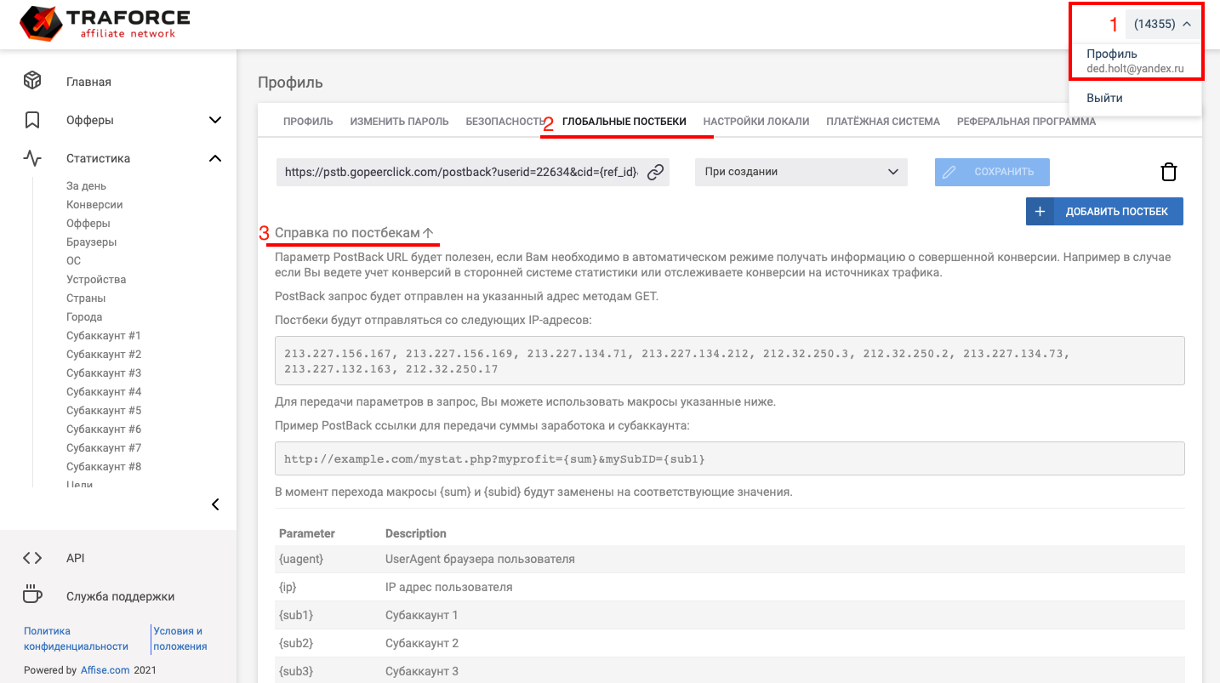This screenshot has height=683, width=1220.
Task: Open the При создании status dropdown
Action: point(801,172)
